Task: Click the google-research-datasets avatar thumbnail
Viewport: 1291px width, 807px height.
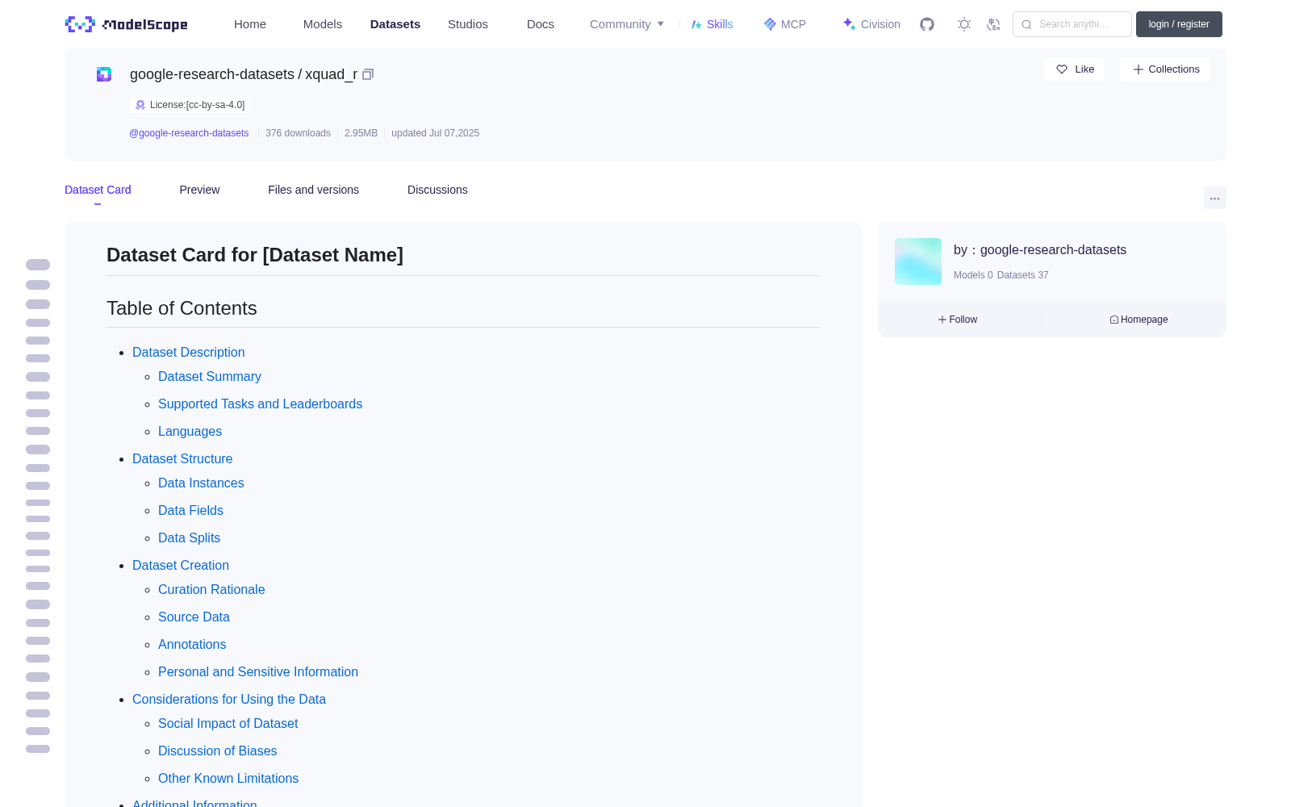Action: tap(918, 261)
